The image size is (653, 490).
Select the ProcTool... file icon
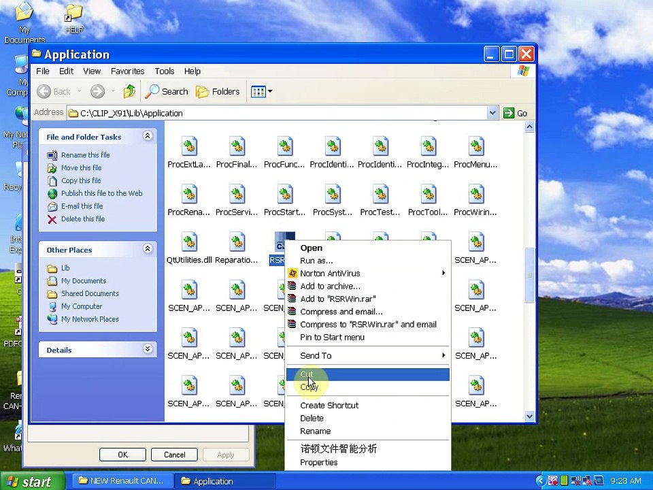(x=428, y=195)
